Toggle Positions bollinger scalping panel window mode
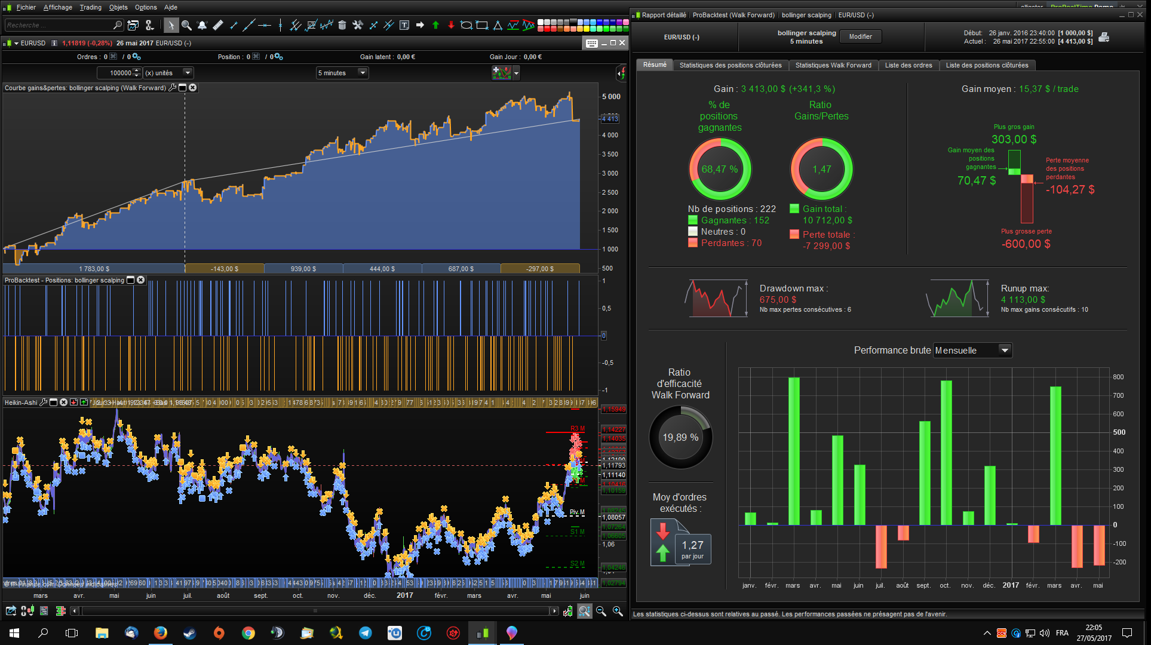The height and width of the screenshot is (645, 1151). (130, 280)
